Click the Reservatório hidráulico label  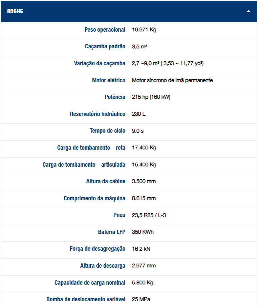97,114
